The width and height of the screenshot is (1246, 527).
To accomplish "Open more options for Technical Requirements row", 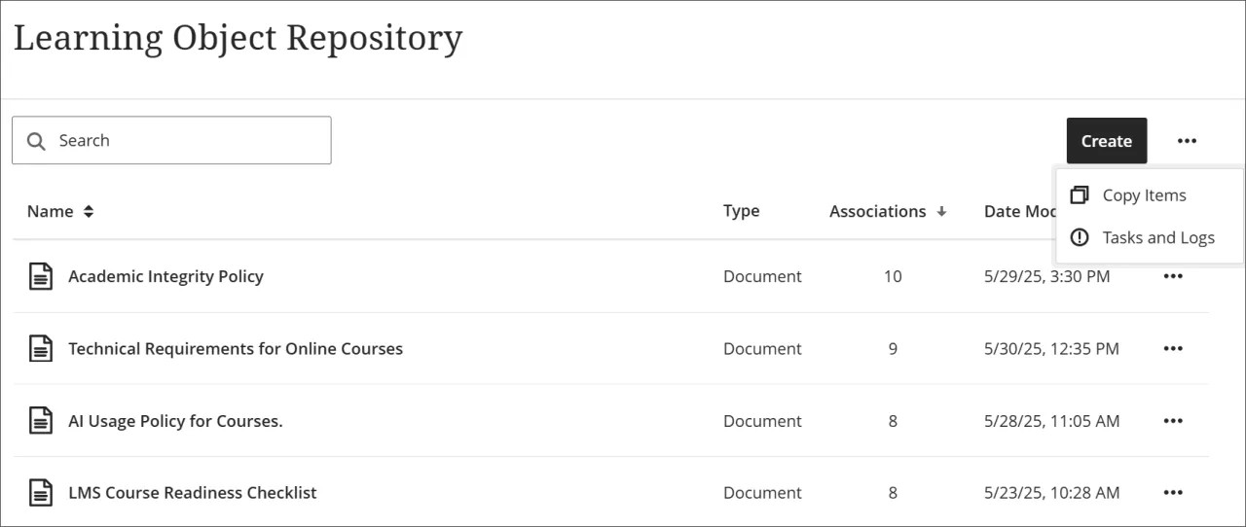I will [1173, 349].
